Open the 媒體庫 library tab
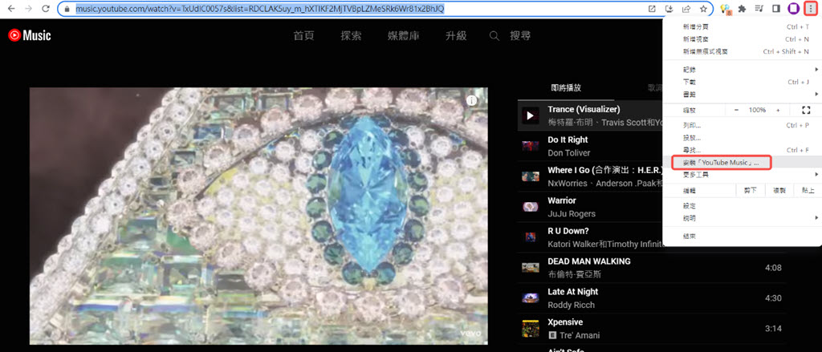The height and width of the screenshot is (352, 822). [x=404, y=35]
